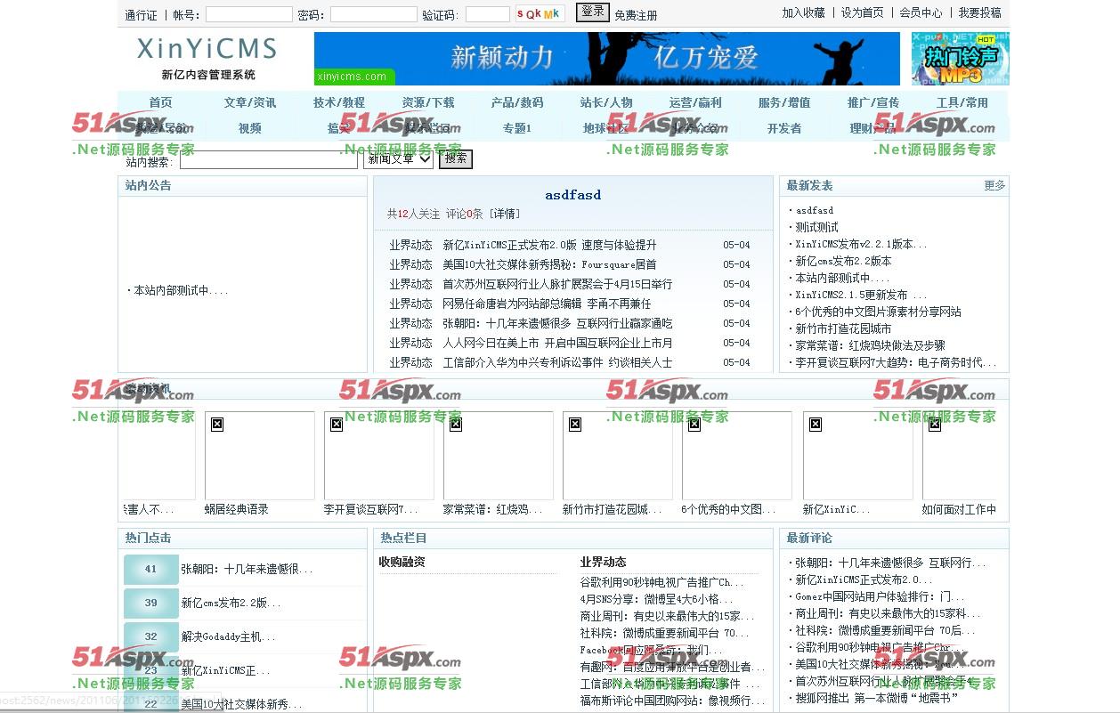Open 家常菜谱:红烧鸡块做法及步骤 link
This screenshot has height=713, width=1120.
click(870, 345)
